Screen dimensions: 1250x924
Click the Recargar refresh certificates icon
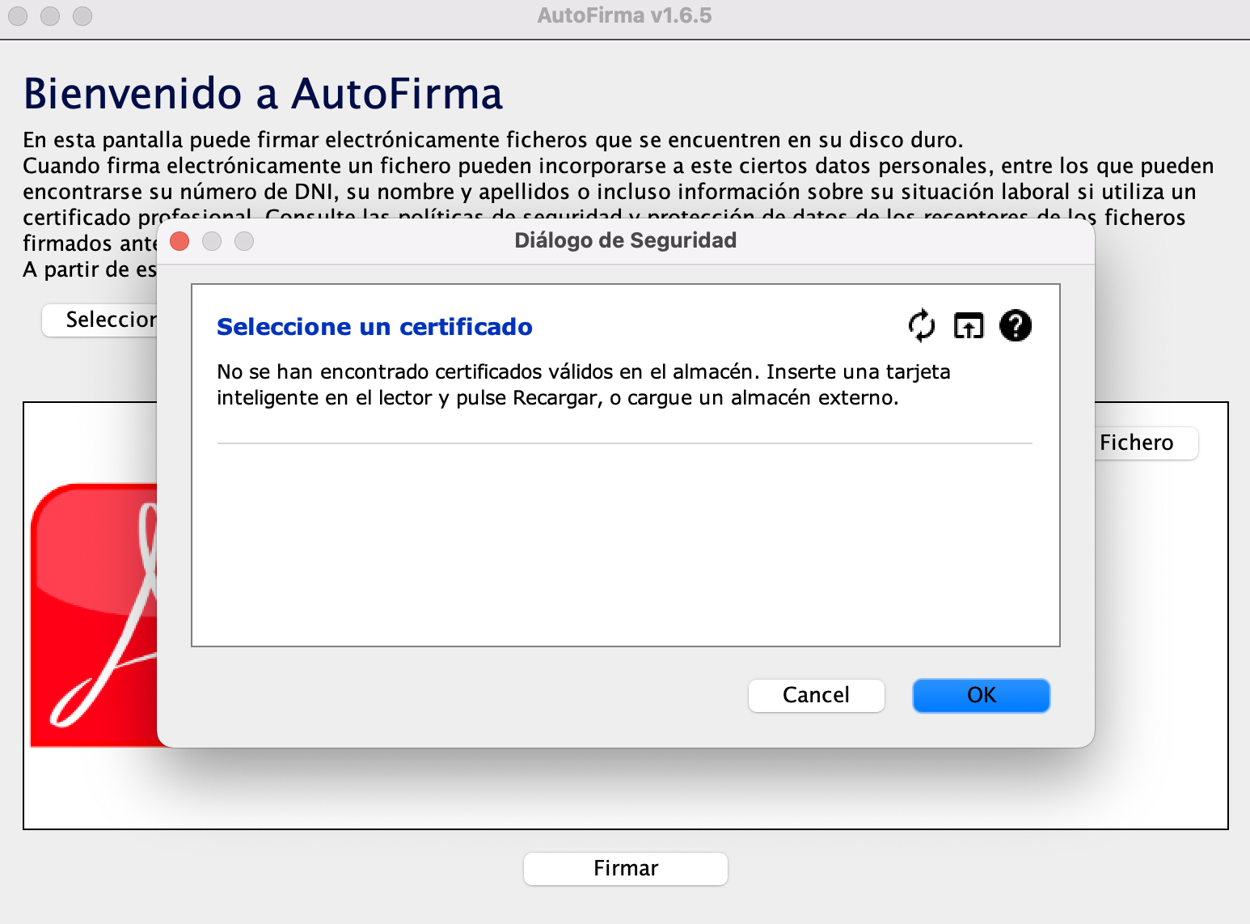(x=922, y=325)
